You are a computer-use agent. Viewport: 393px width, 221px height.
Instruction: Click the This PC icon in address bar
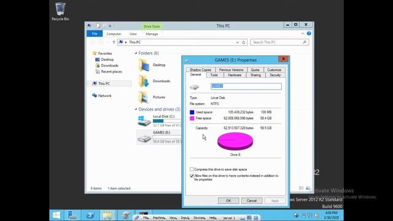pos(121,42)
